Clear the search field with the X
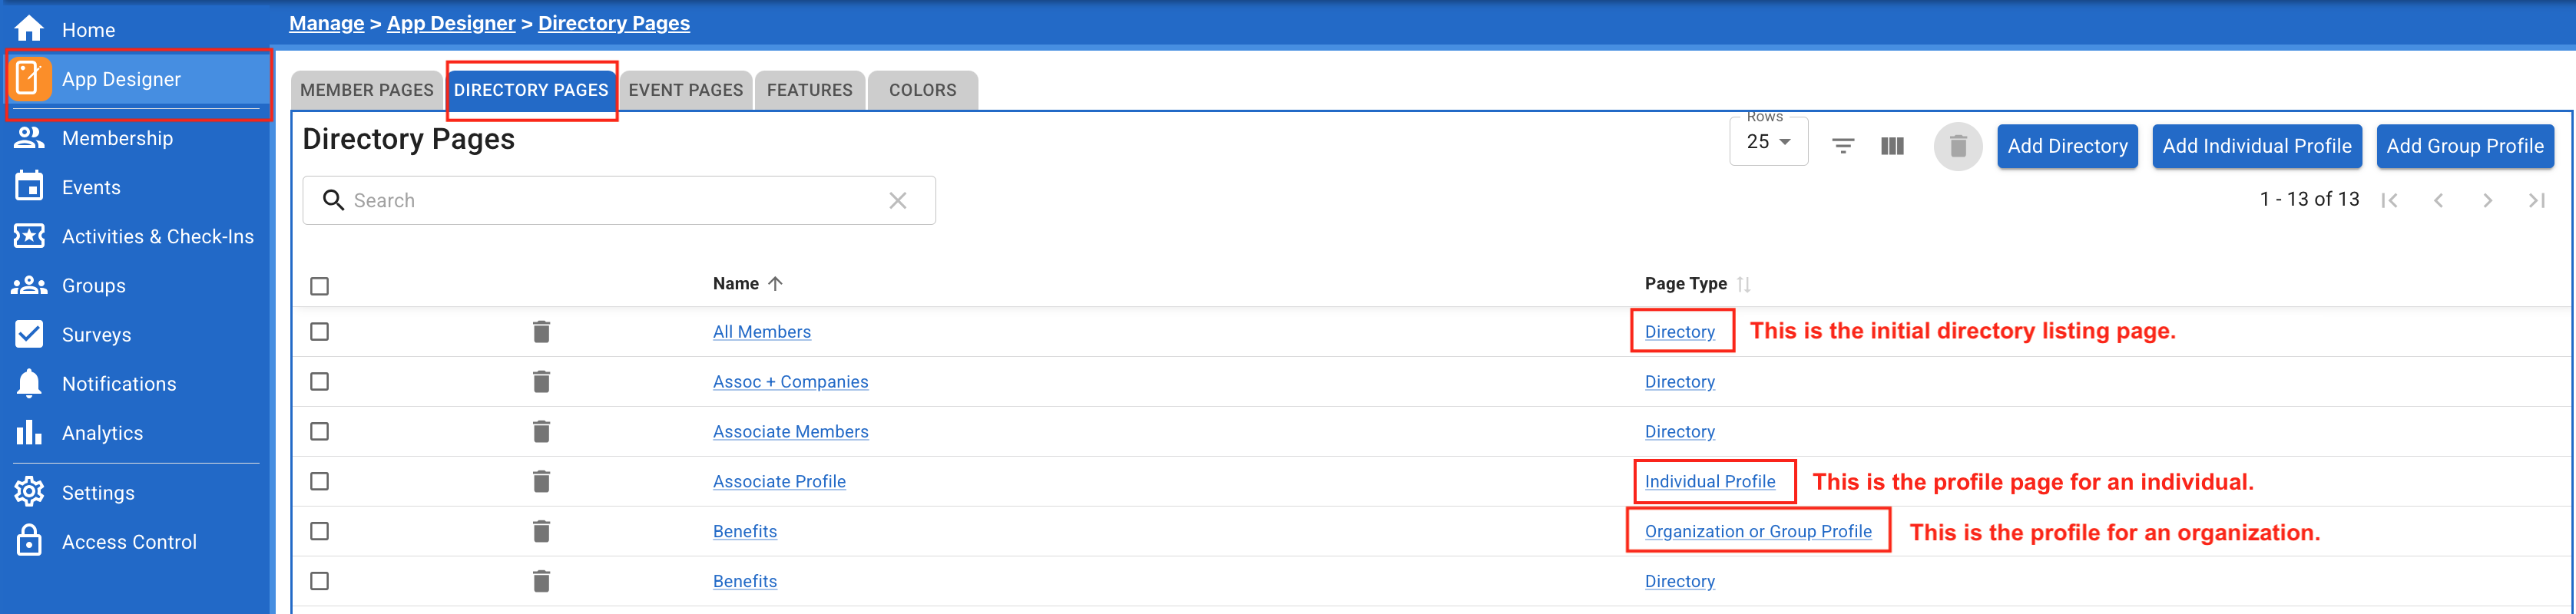The width and height of the screenshot is (2576, 614). tap(897, 200)
